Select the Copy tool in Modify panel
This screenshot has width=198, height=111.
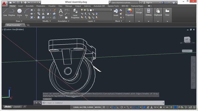39,14
